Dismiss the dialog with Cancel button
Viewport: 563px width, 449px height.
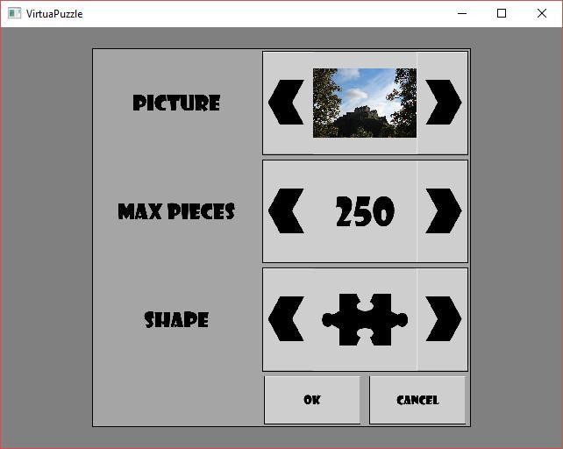(417, 400)
